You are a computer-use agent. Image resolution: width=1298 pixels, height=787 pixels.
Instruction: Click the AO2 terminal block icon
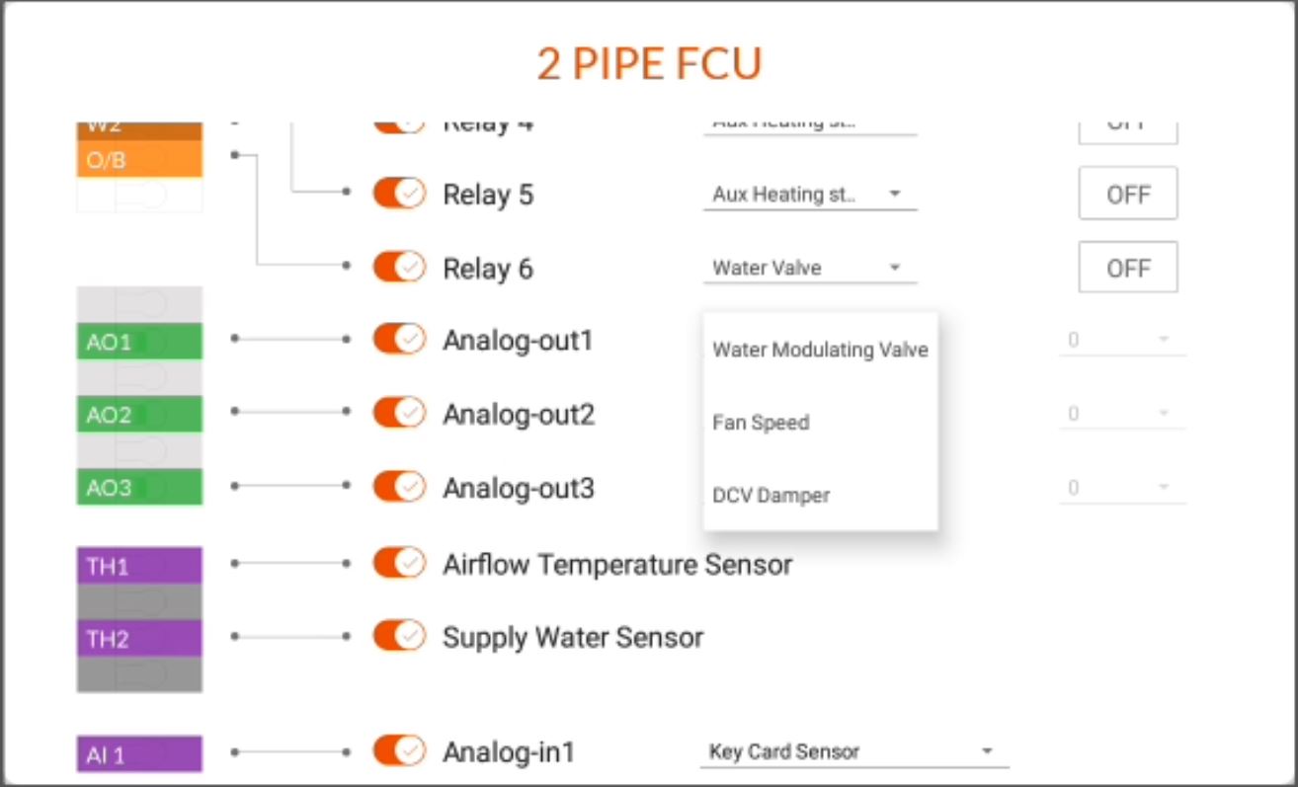[x=139, y=415]
